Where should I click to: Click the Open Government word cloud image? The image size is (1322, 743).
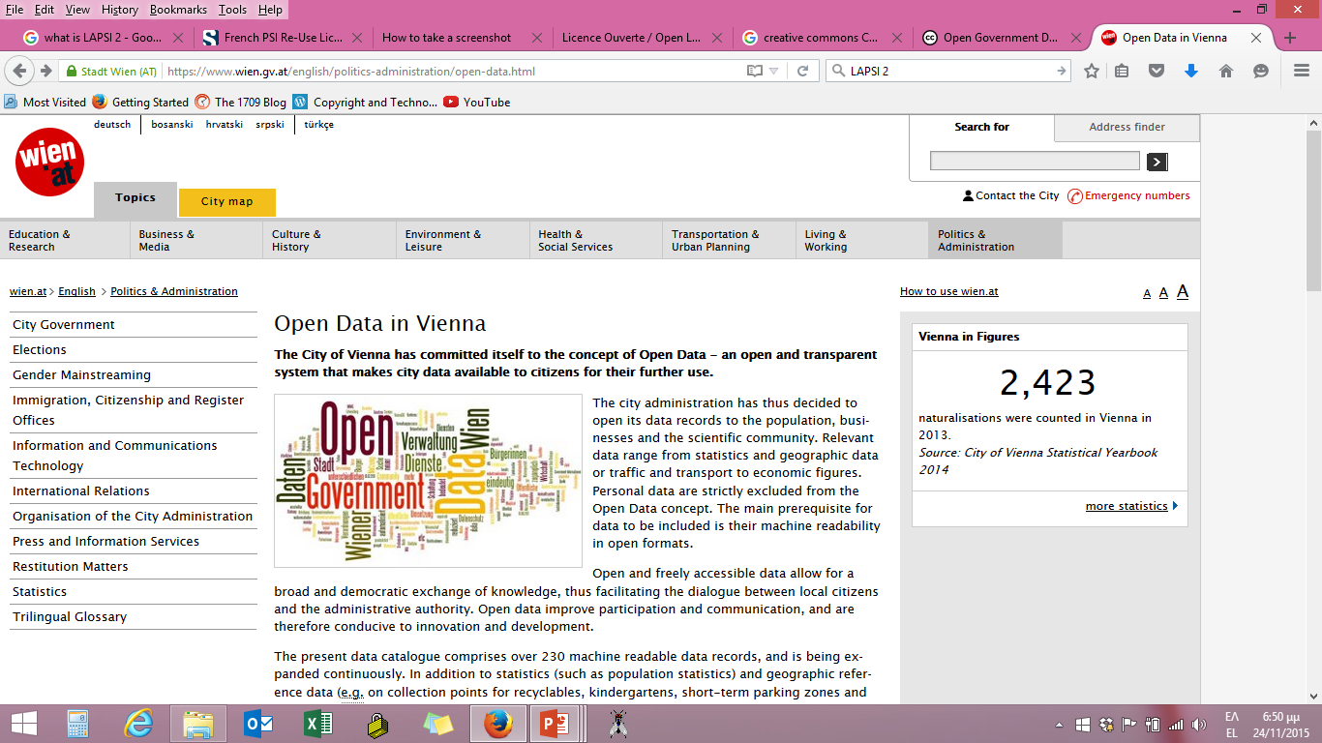[x=428, y=480]
